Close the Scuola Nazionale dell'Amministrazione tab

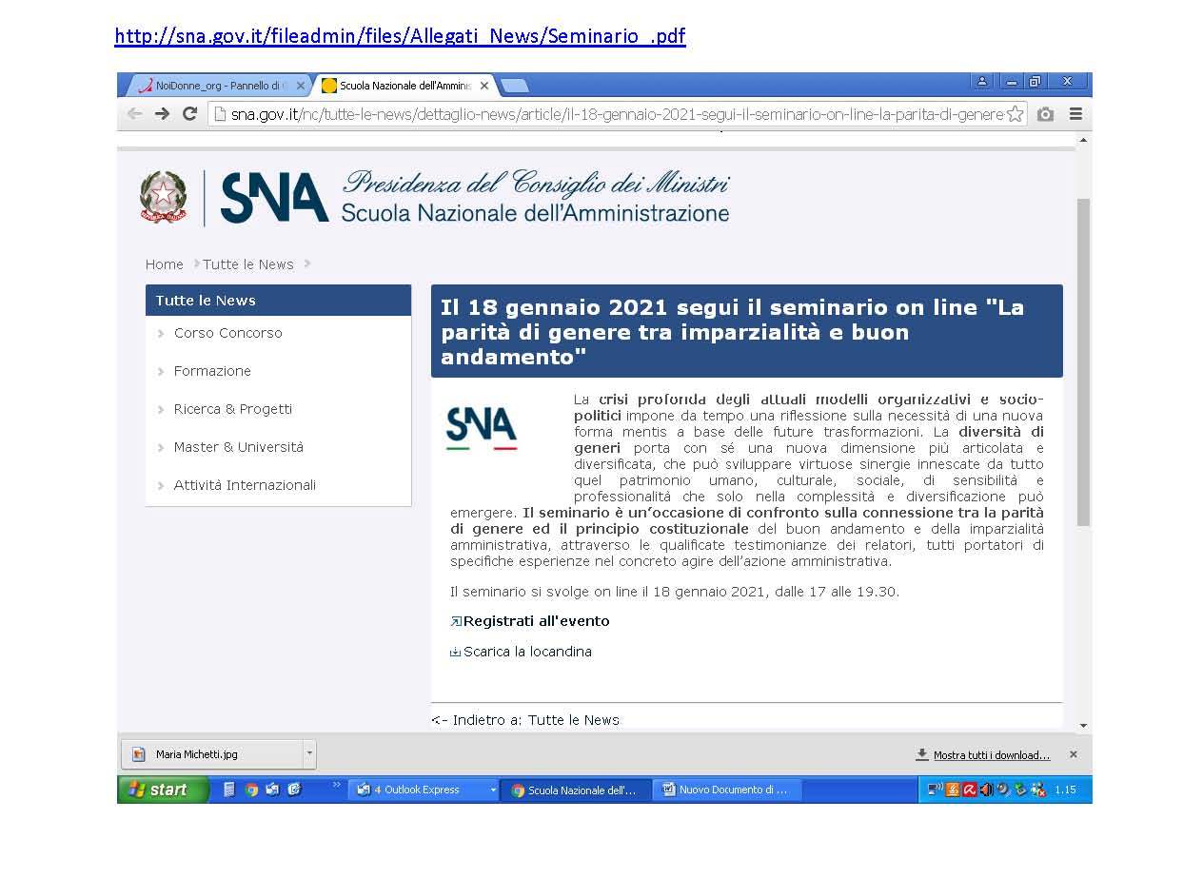coord(484,86)
